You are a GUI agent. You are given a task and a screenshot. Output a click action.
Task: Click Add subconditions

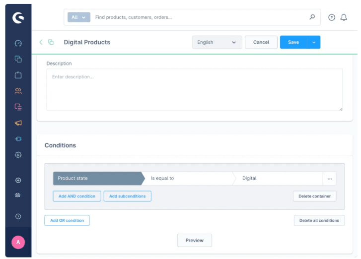127,196
